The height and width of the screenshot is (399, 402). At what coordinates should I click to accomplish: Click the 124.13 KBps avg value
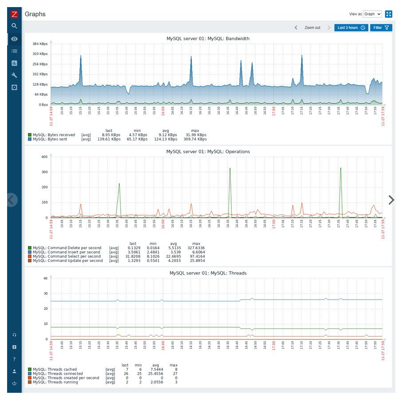tap(166, 139)
